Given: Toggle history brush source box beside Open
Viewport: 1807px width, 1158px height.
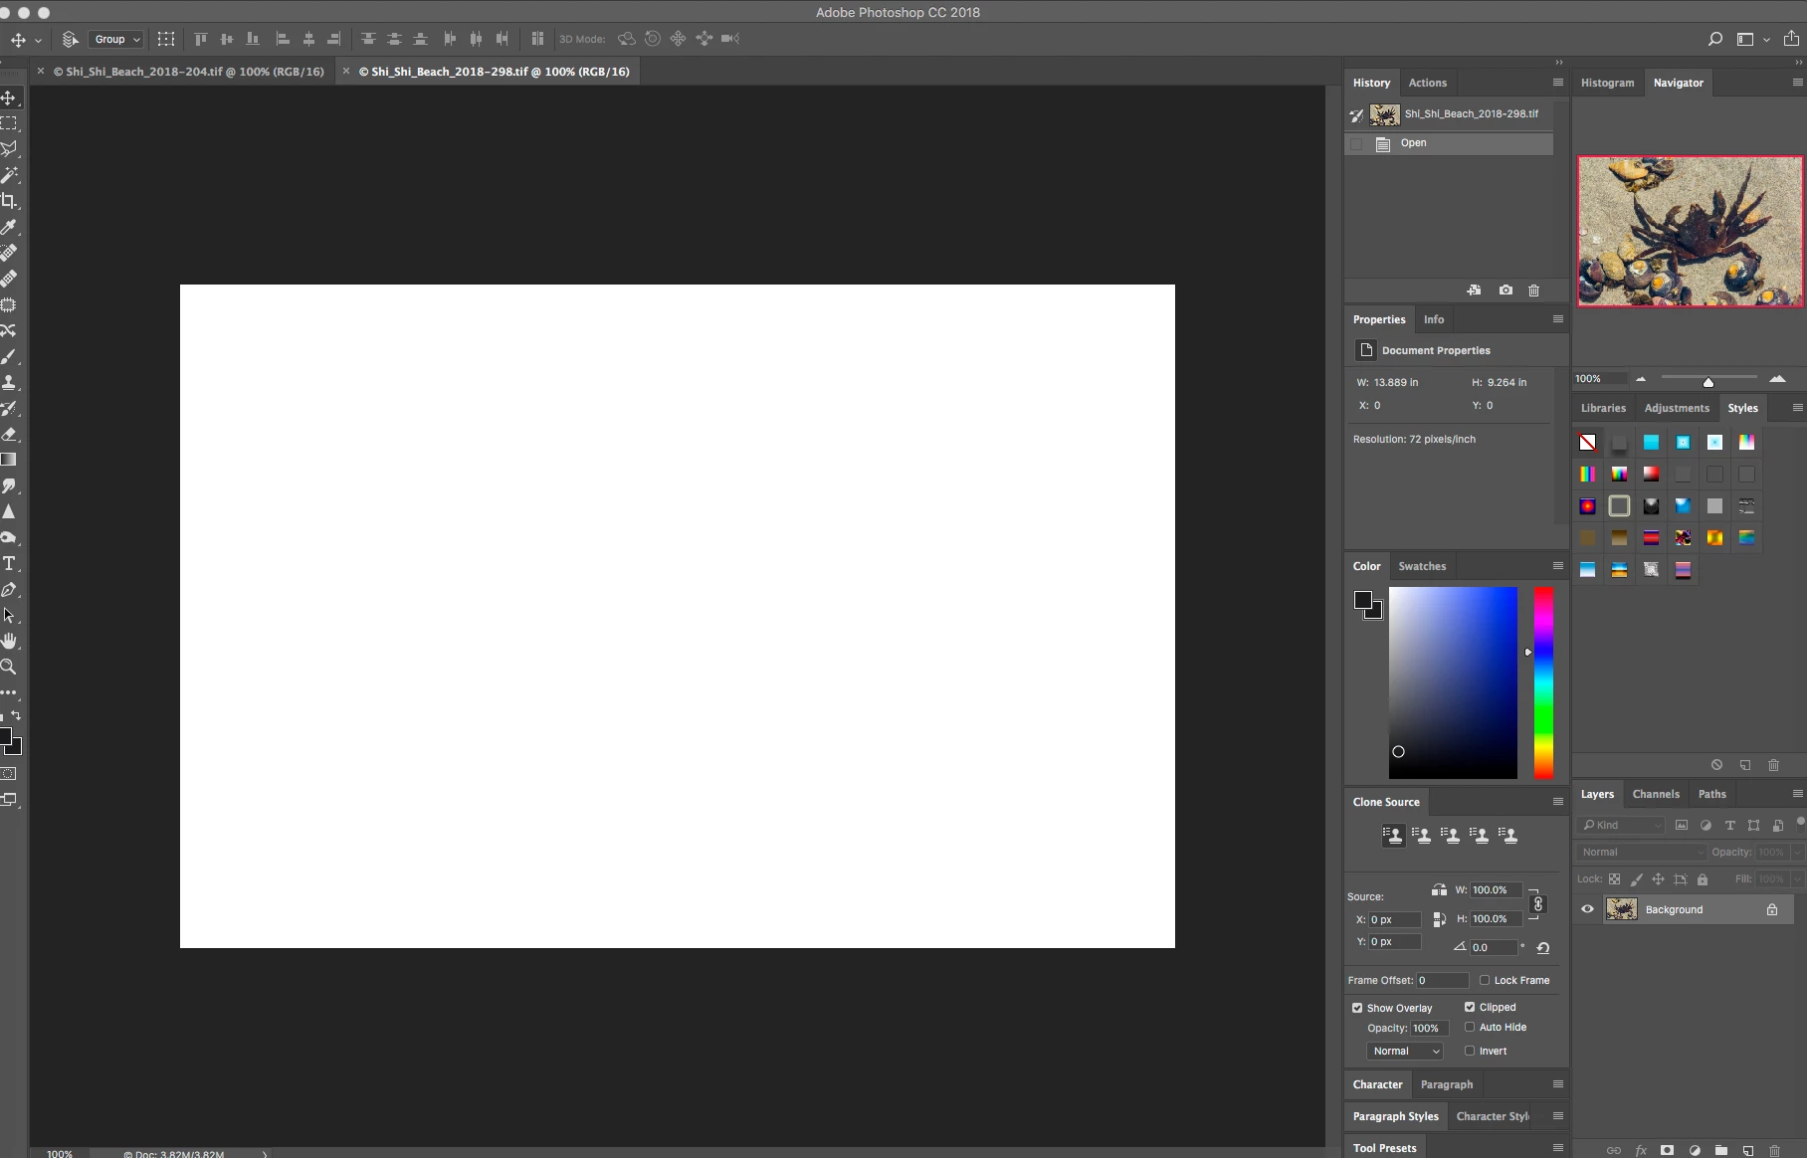Looking at the screenshot, I should (x=1356, y=144).
